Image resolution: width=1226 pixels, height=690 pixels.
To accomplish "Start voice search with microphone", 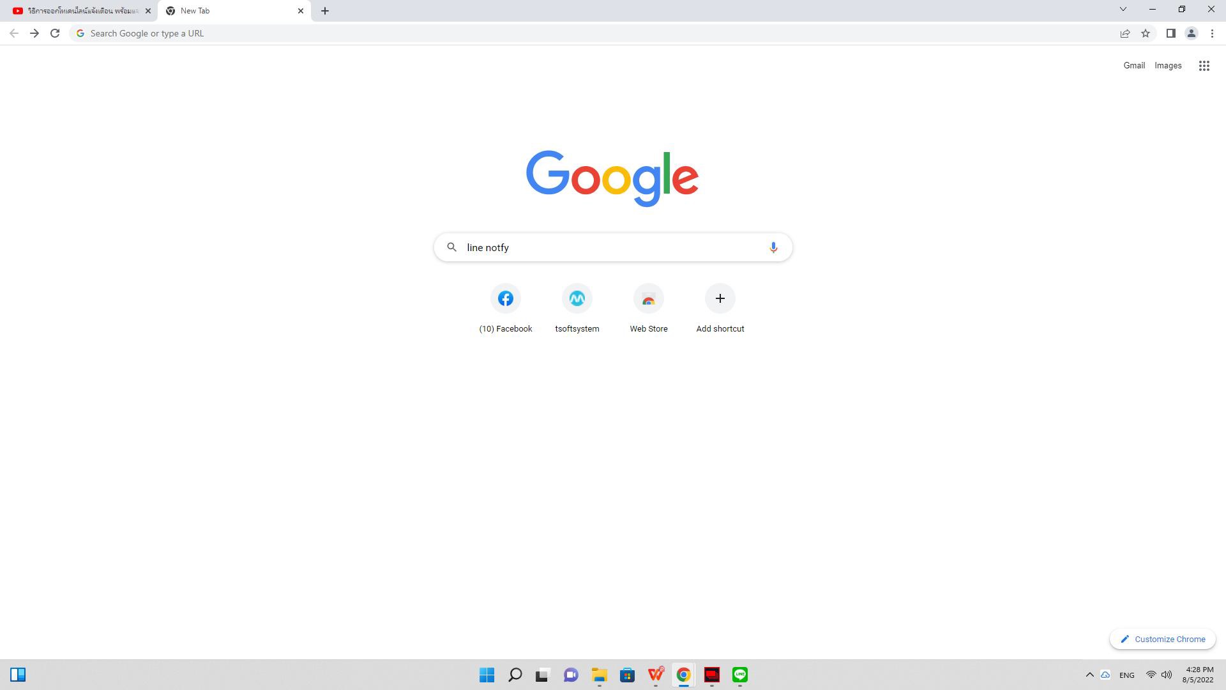I will [x=773, y=247].
